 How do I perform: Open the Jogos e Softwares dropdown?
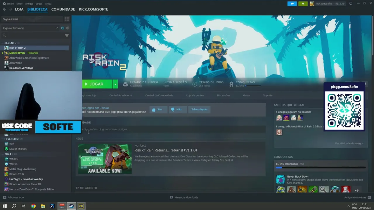coord(30,28)
